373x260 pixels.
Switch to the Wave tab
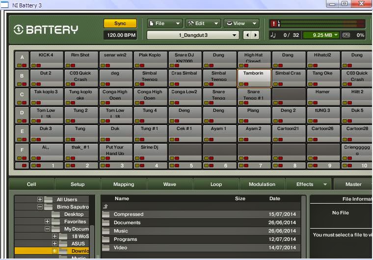[170, 184]
